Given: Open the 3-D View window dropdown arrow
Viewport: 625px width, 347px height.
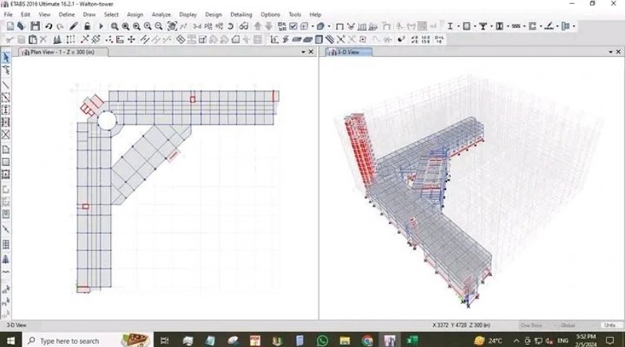Looking at the screenshot, I should [608, 52].
